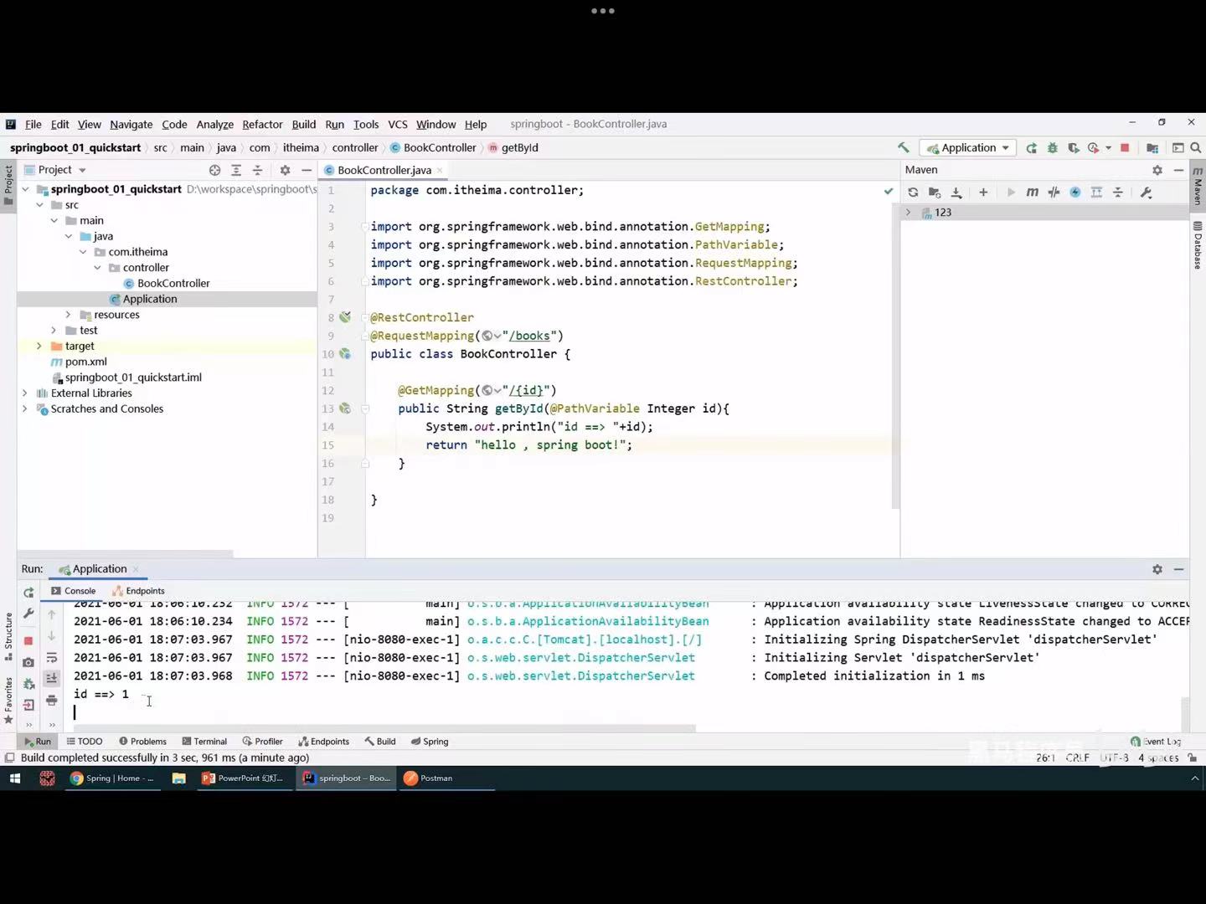Generate sources and update Maven folders
The width and height of the screenshot is (1206, 904).
pyautogui.click(x=935, y=192)
